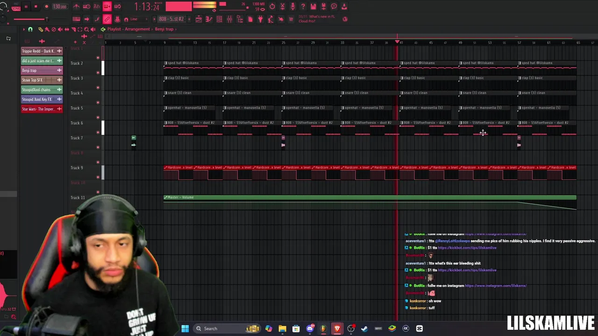Select 'StoopidXool chains' in the picker
Image resolution: width=598 pixels, height=336 pixels.
tap(42, 90)
